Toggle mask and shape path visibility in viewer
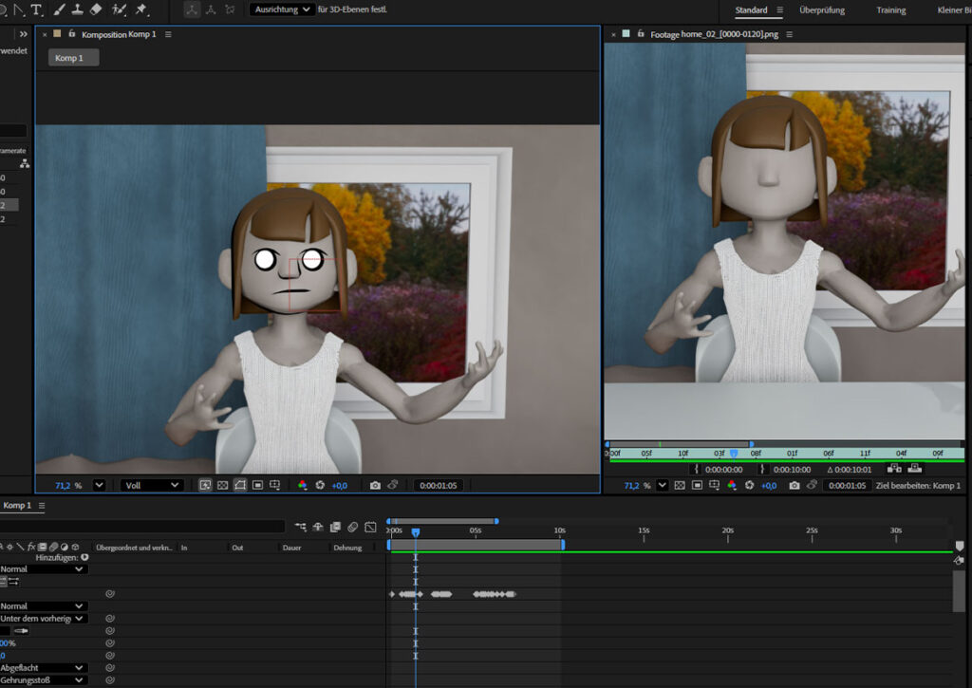The image size is (972, 688). 240,485
